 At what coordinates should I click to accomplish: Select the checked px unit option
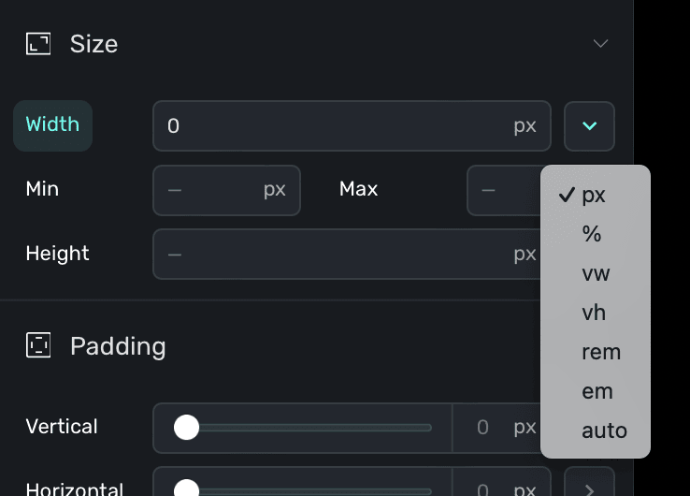point(594,195)
